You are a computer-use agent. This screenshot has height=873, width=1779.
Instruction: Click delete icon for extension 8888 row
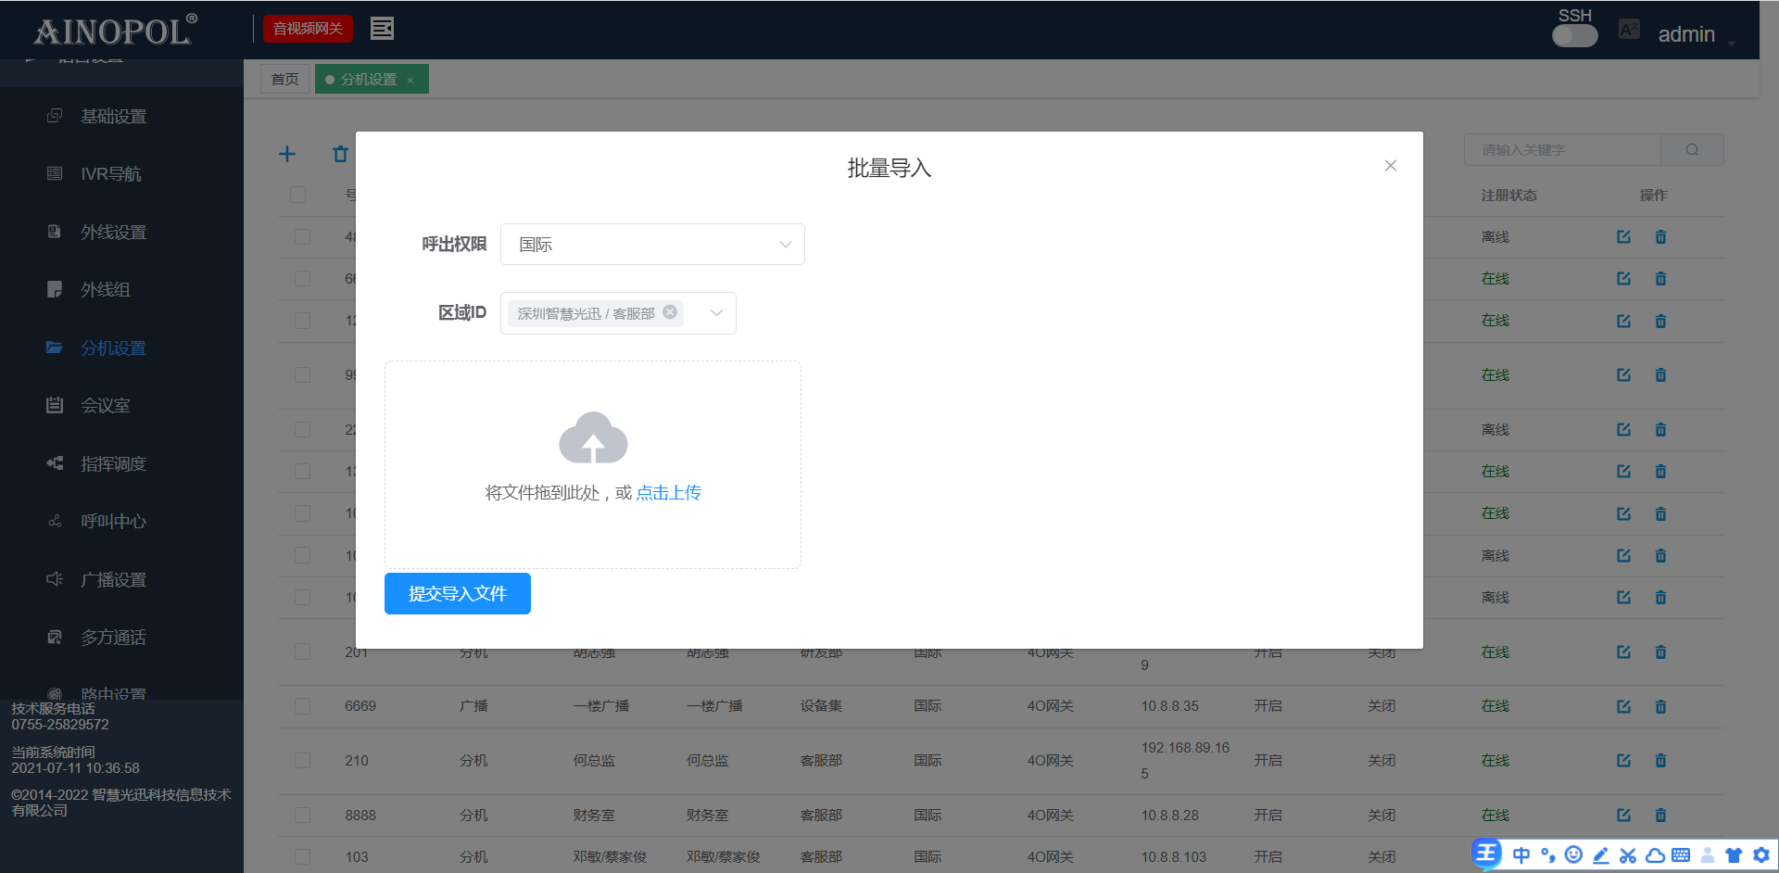pyautogui.click(x=1660, y=816)
